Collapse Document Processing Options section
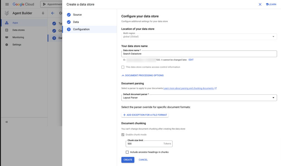 click(142, 75)
